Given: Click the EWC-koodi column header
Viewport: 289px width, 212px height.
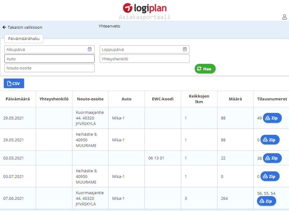Looking at the screenshot, I should coord(163,99).
